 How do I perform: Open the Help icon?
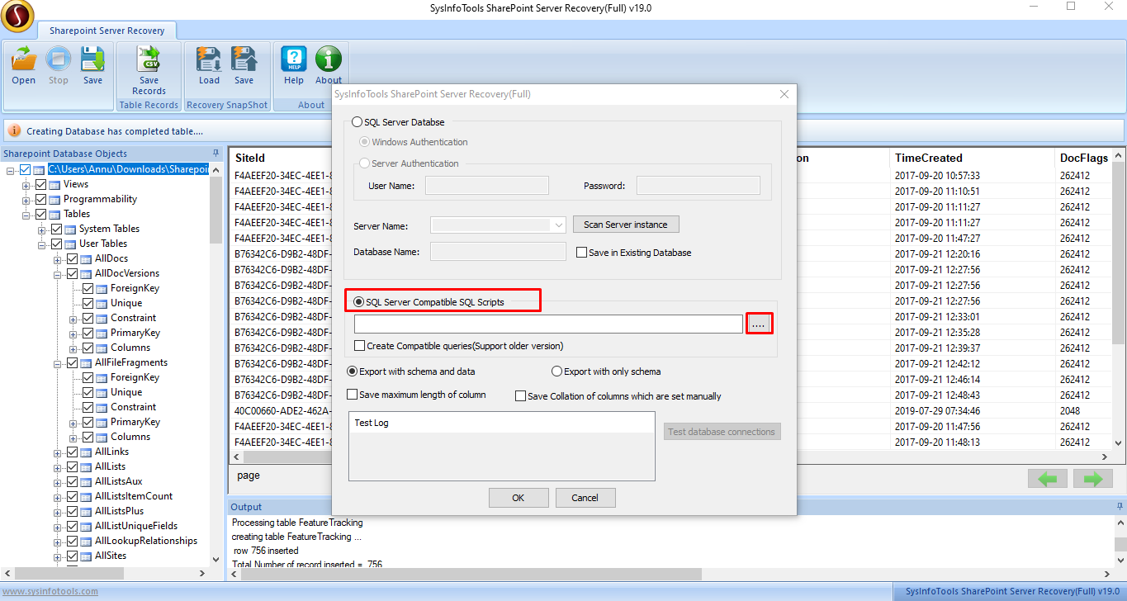coord(294,59)
